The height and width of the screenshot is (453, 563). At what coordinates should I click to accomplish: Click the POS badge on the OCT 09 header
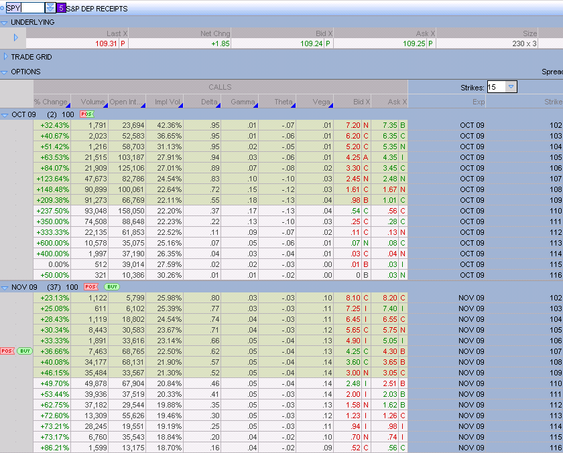click(87, 114)
